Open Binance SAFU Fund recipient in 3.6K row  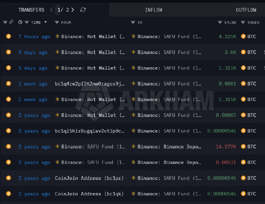(x=169, y=52)
